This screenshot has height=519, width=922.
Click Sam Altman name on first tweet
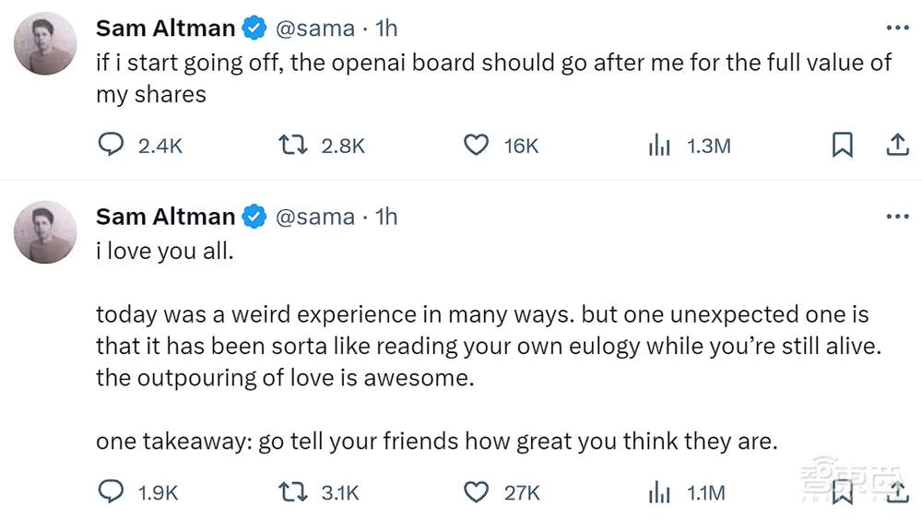click(x=165, y=29)
